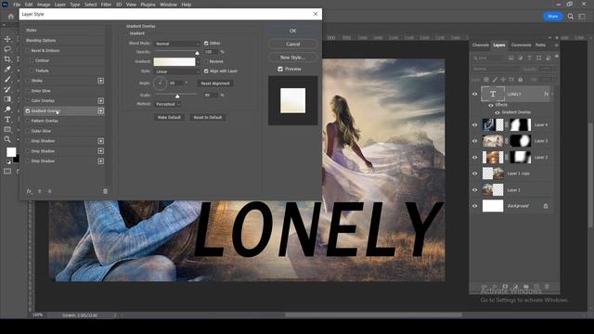594x334 pixels.
Task: Hide the Layer 1 copy layer
Action: point(474,173)
